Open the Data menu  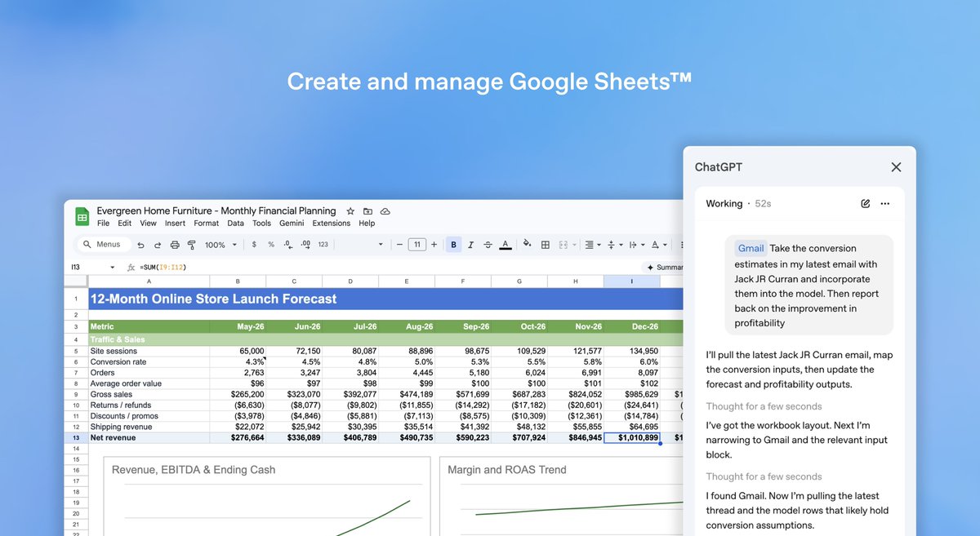click(235, 224)
